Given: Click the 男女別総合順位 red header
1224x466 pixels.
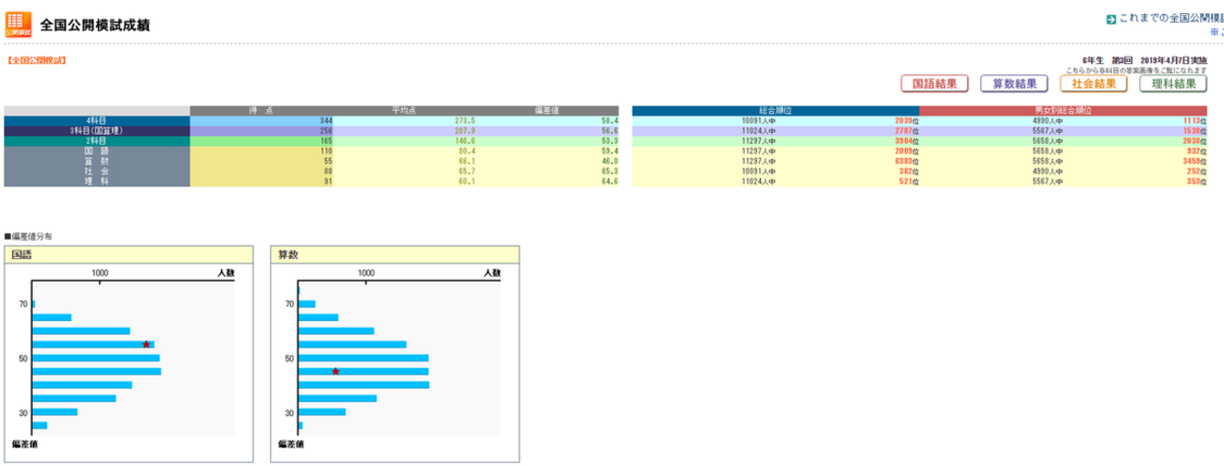Looking at the screenshot, I should click(1063, 111).
